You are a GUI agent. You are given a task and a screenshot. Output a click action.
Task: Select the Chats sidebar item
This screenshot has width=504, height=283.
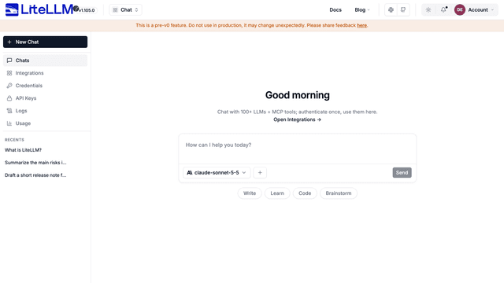click(45, 61)
